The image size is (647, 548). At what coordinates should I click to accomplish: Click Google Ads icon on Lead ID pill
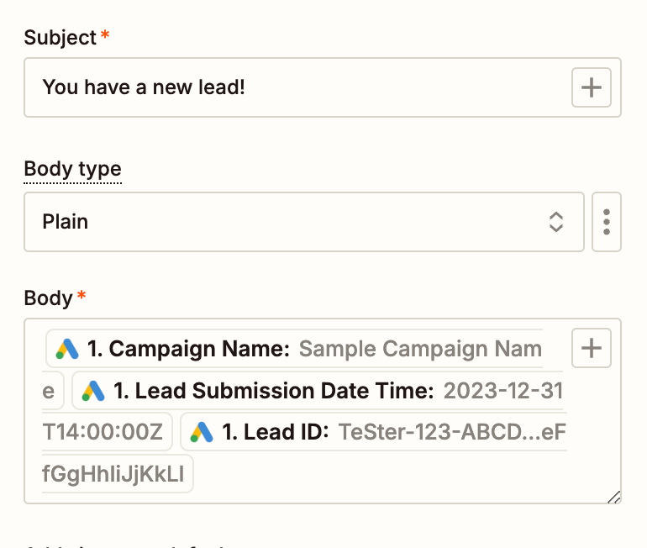pyautogui.click(x=202, y=432)
